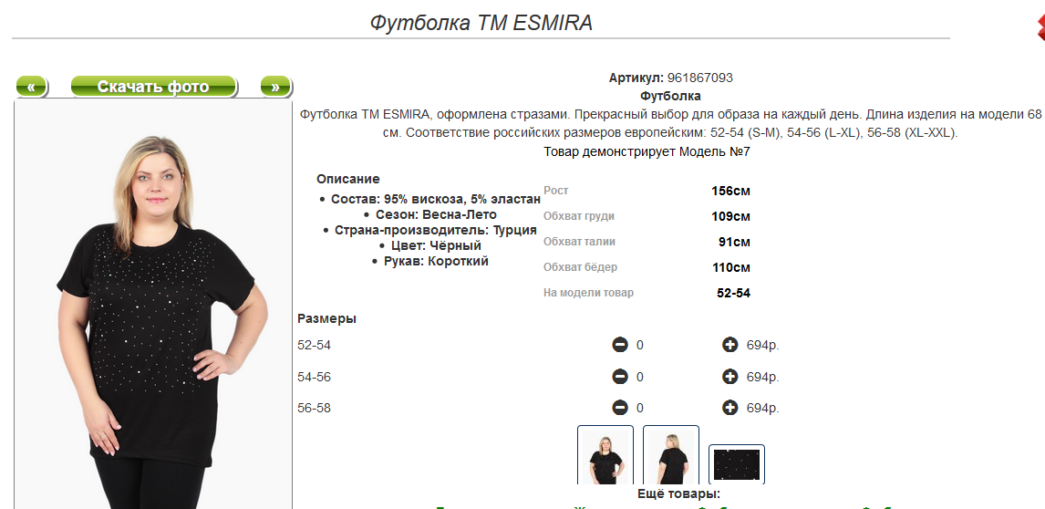The image size is (1045, 509).
Task: Decrease quantity for size 54-56
Action: [x=620, y=376]
